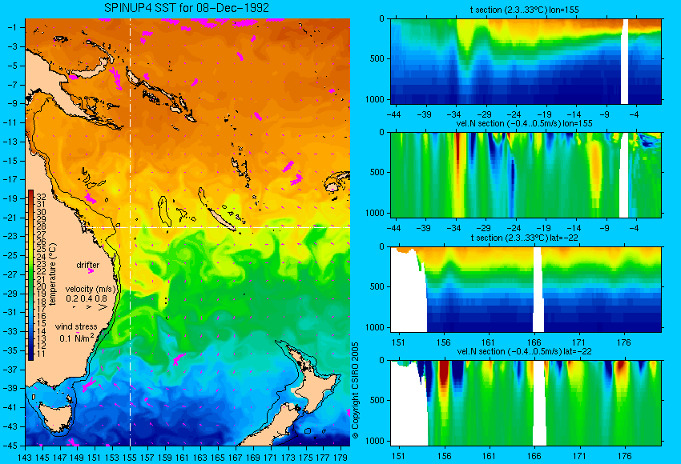Click the 500 depth label of lat=-22 velocity section
The image size is (681, 464).
[x=377, y=400]
